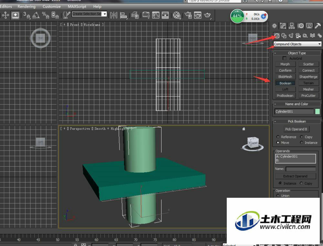Click the Perspective ViewCube

(x=253, y=143)
